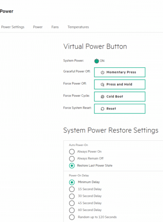Click System Power Restore Settings heading
Viewport: 163px width, 222px height.
(x=111, y=130)
